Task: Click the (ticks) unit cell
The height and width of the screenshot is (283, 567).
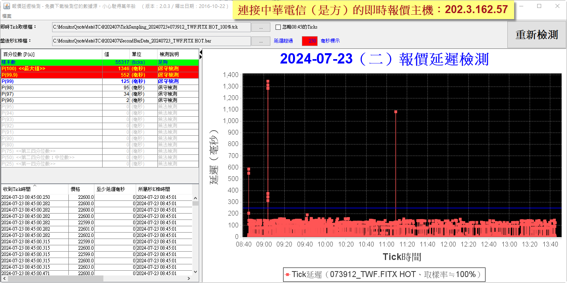Action: 144,62
